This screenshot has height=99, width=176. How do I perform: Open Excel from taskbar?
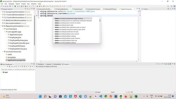(x=136, y=96)
